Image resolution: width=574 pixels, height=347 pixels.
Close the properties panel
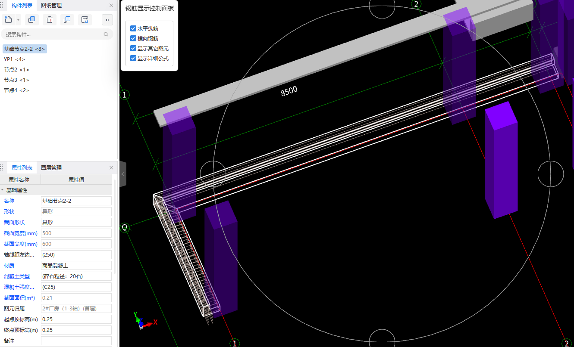[x=111, y=168]
